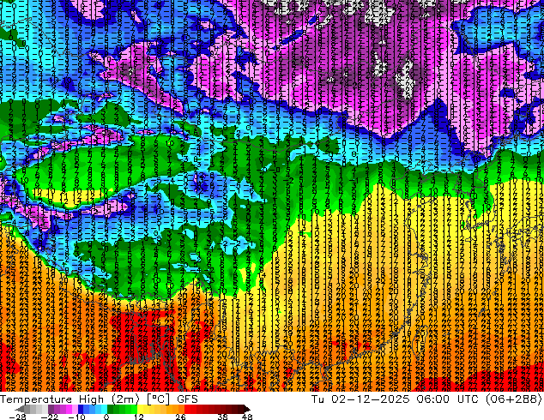Click the yellow legend swatch above 12
The image size is (544, 420).
[x=140, y=409]
